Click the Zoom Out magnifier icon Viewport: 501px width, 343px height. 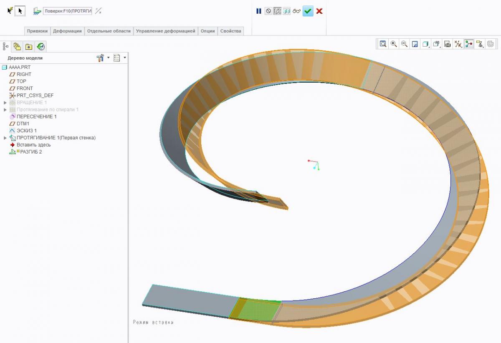(404, 44)
